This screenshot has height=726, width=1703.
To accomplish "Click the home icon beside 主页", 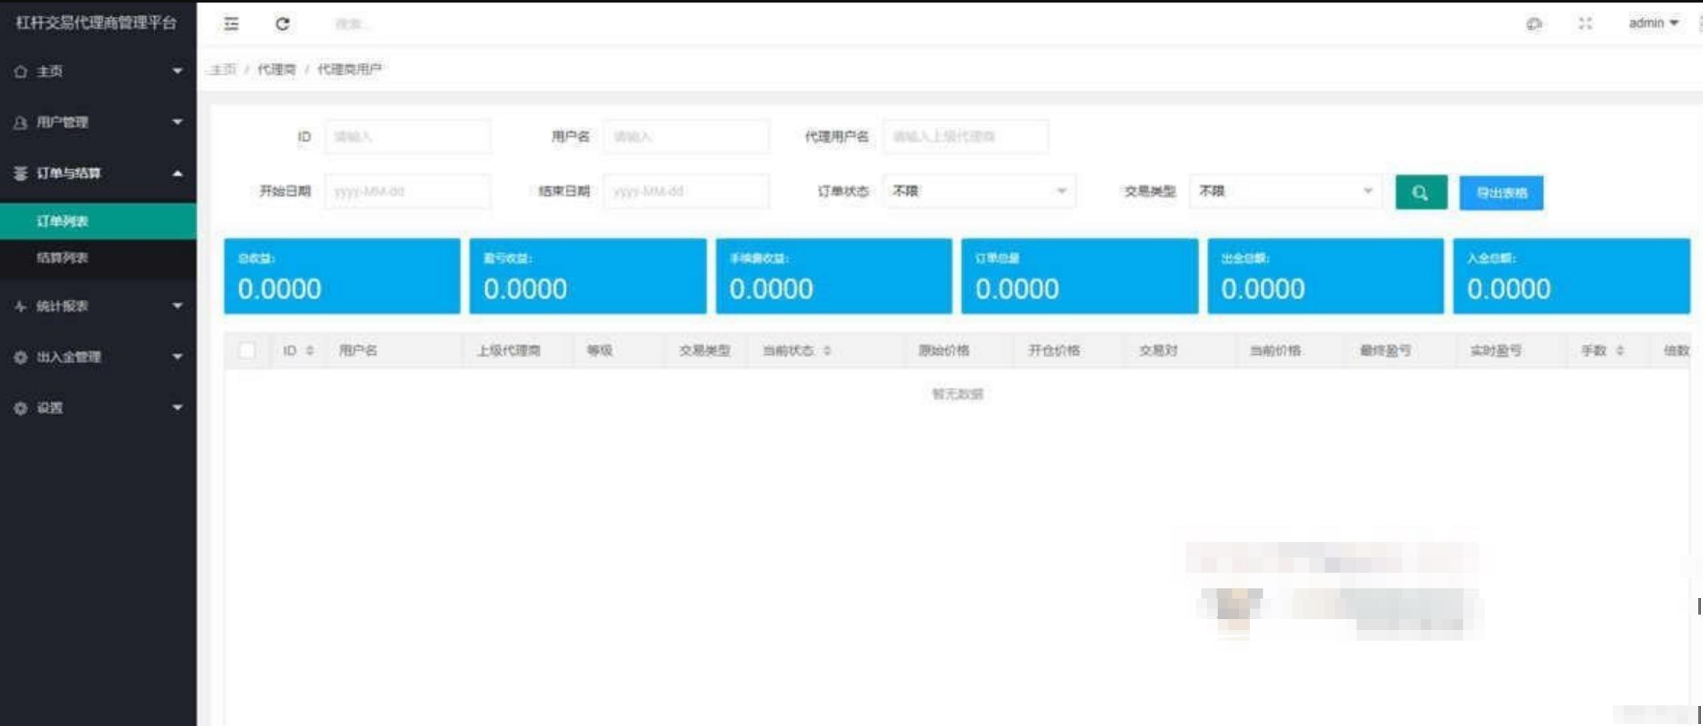I will (x=21, y=71).
